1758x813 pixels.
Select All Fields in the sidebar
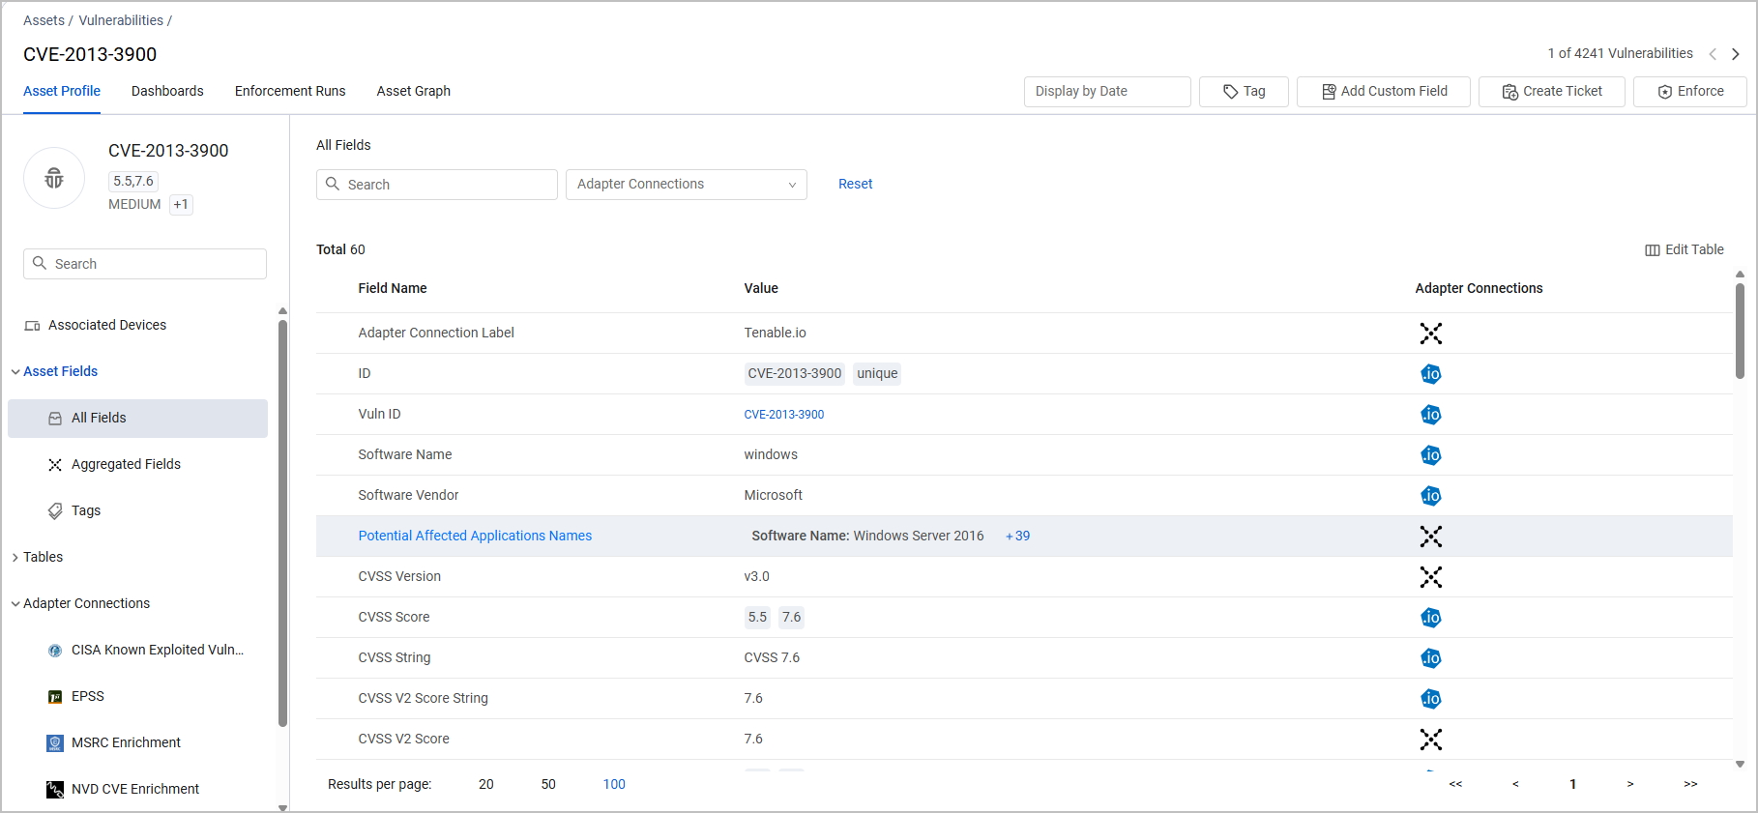point(137,419)
